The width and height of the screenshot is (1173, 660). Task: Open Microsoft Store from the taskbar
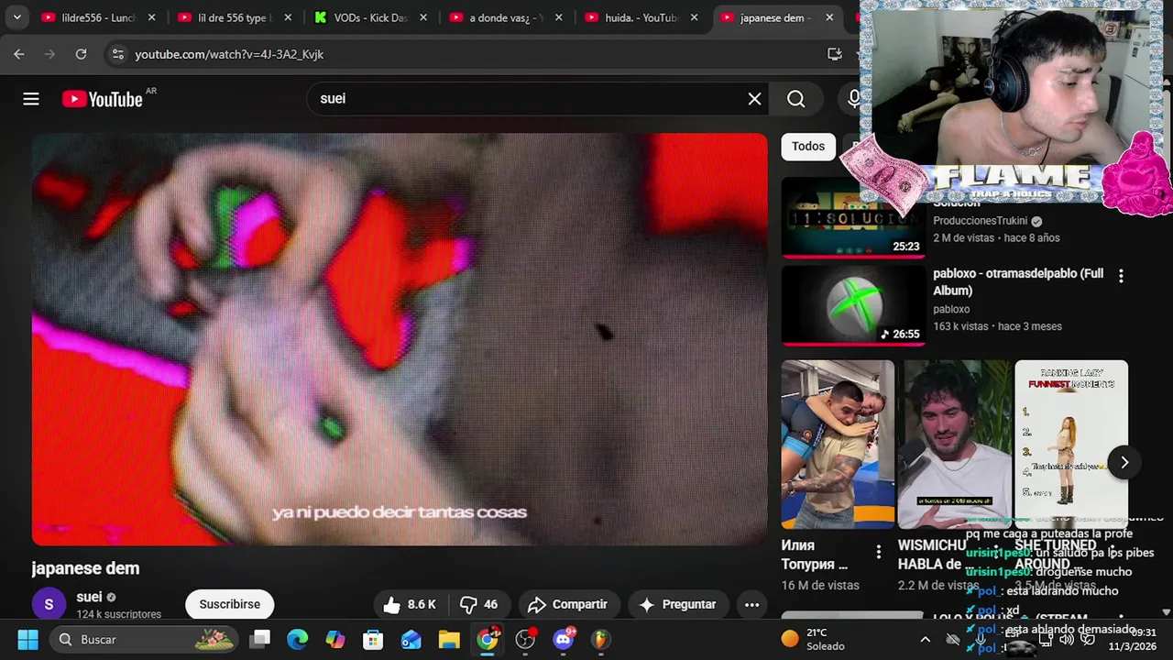[x=373, y=639]
